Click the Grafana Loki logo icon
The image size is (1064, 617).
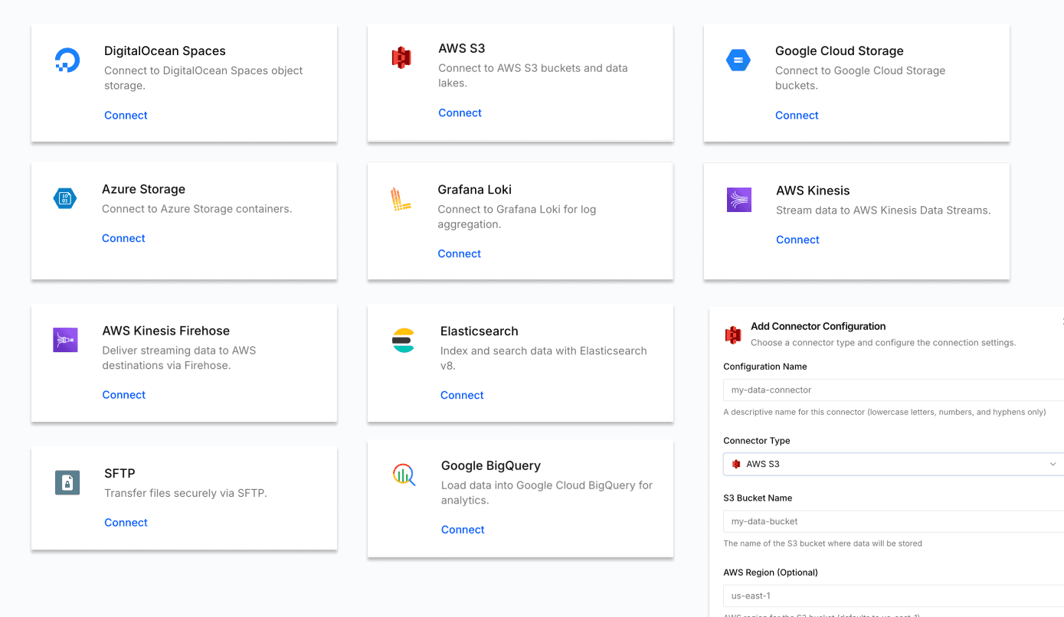point(401,199)
